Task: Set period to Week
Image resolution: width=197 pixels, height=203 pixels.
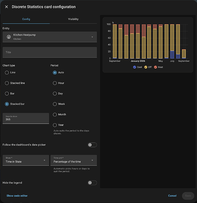Action: coord(55,104)
